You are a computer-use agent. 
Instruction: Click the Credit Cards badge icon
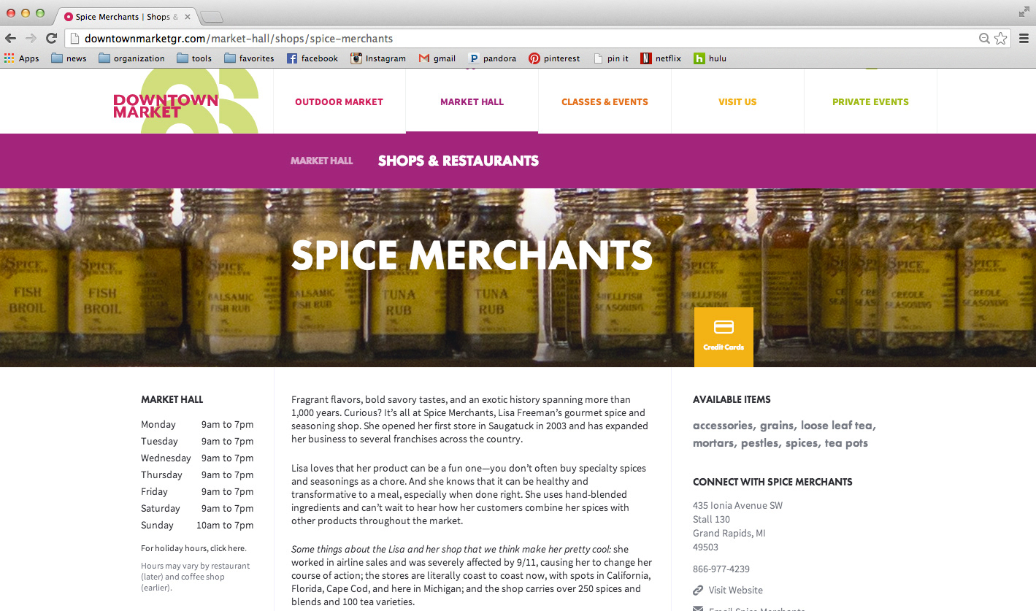tap(724, 337)
